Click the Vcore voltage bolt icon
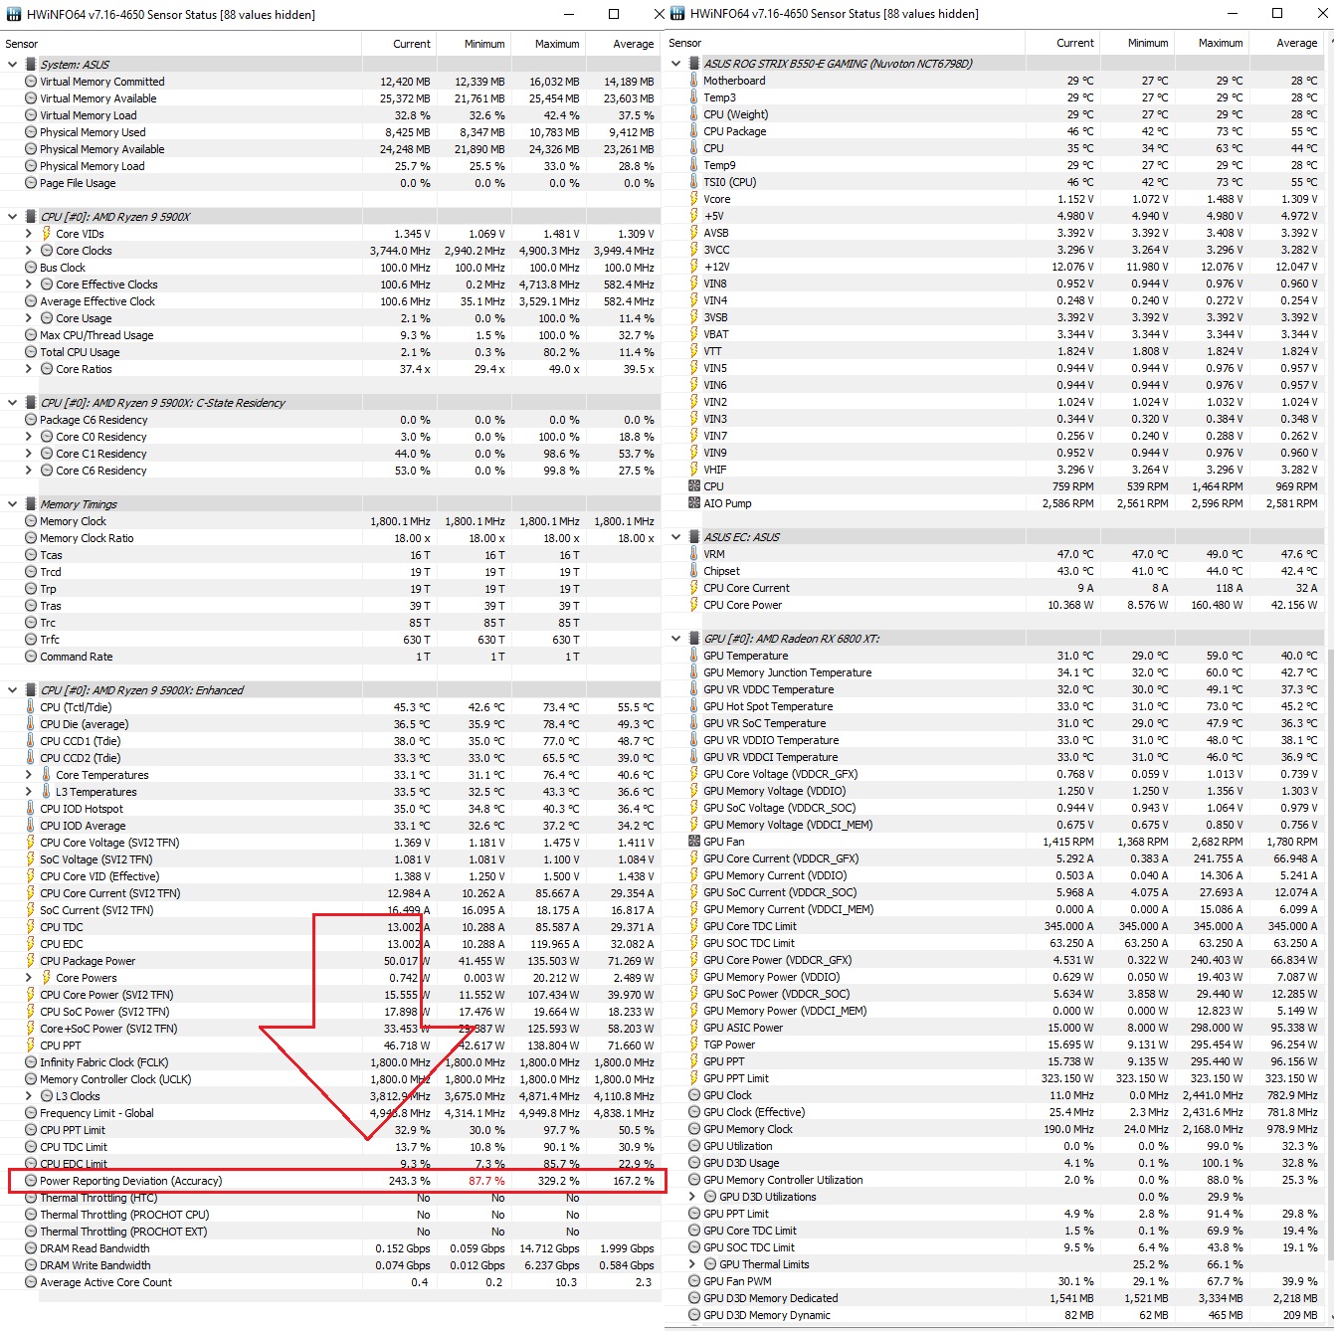The width and height of the screenshot is (1337, 1331). (x=694, y=199)
